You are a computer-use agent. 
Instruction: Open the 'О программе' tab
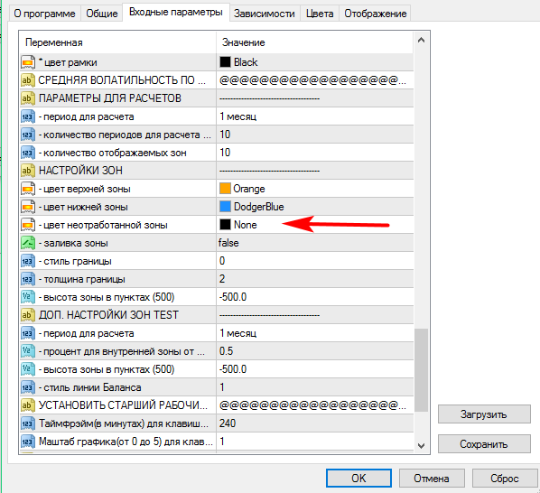point(44,14)
